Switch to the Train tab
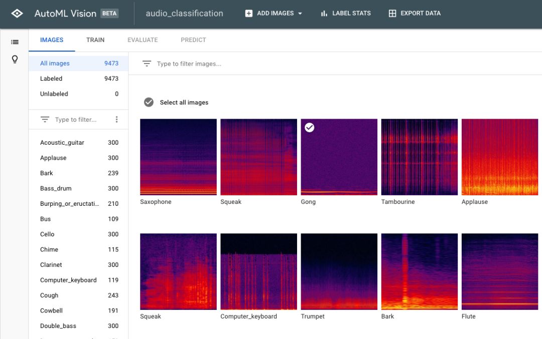The width and height of the screenshot is (542, 339). click(95, 40)
